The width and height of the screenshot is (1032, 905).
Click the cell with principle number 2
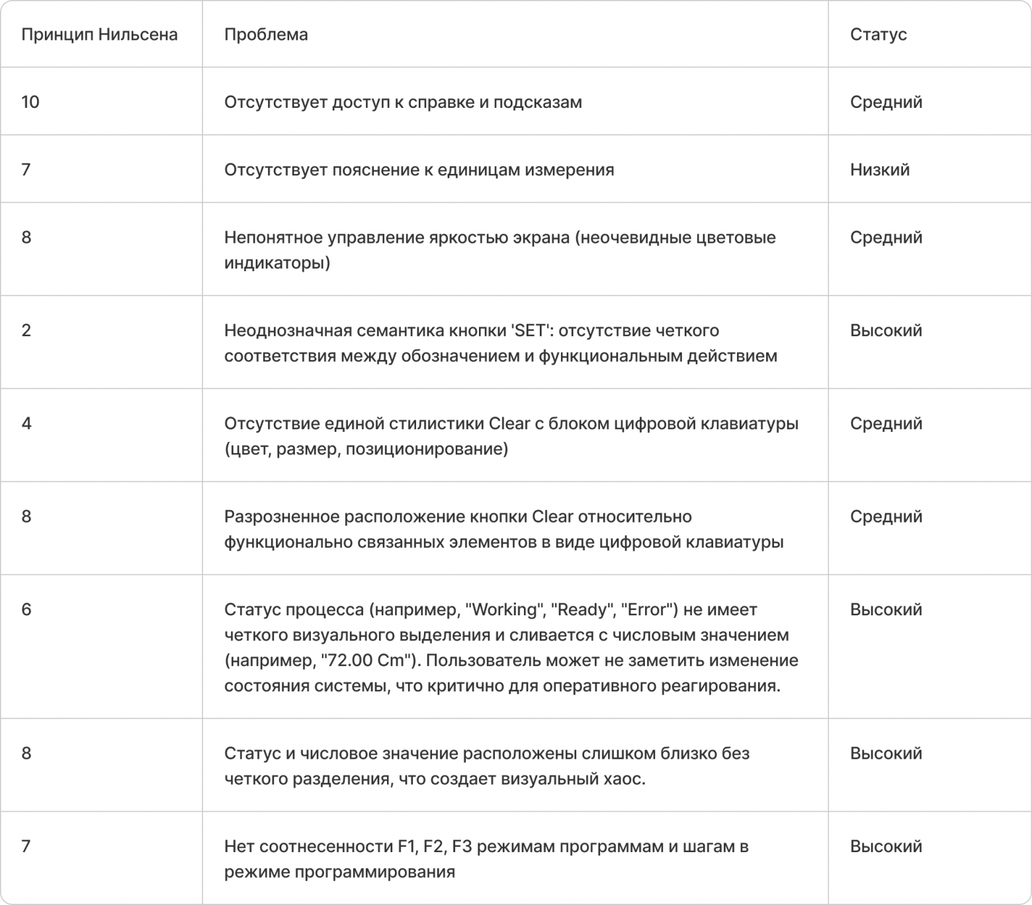tap(26, 330)
